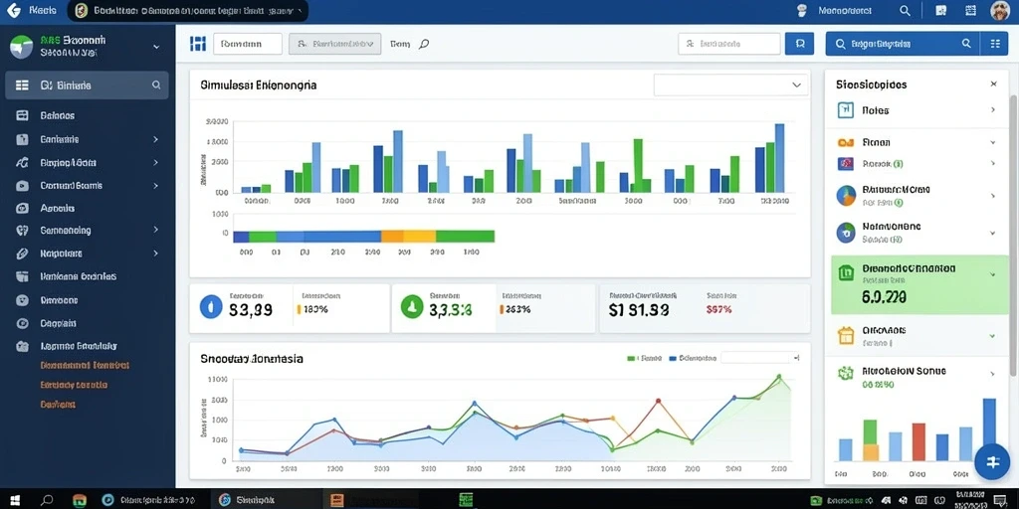Image resolution: width=1019 pixels, height=509 pixels.
Task: Close the right side panel with the X
Action: click(x=994, y=85)
